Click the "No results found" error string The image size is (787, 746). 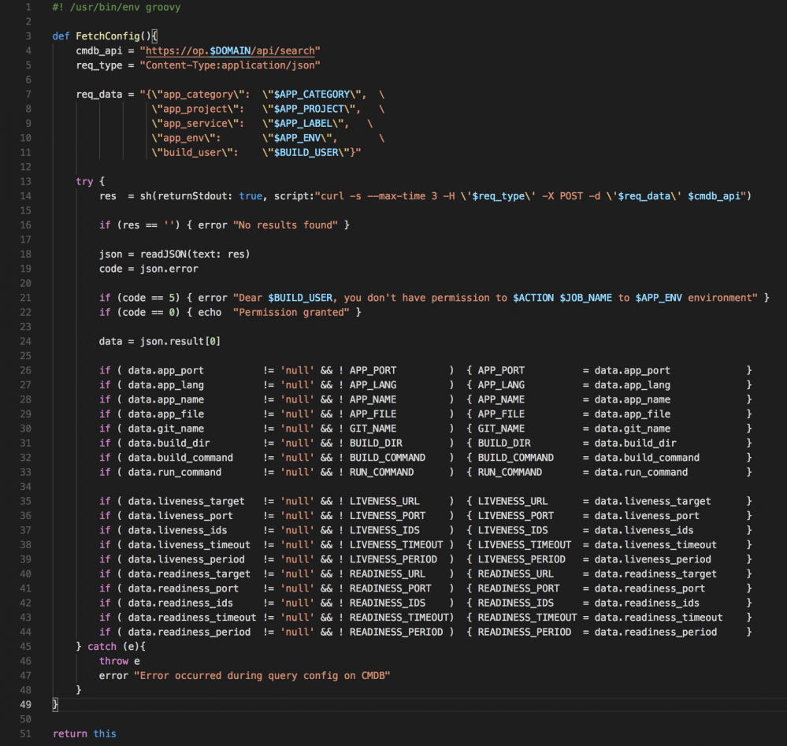(285, 225)
